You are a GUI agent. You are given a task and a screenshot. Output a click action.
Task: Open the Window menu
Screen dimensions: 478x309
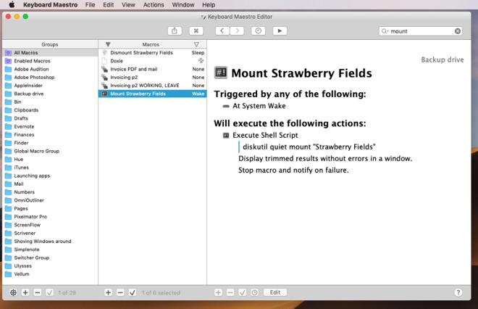click(183, 4)
